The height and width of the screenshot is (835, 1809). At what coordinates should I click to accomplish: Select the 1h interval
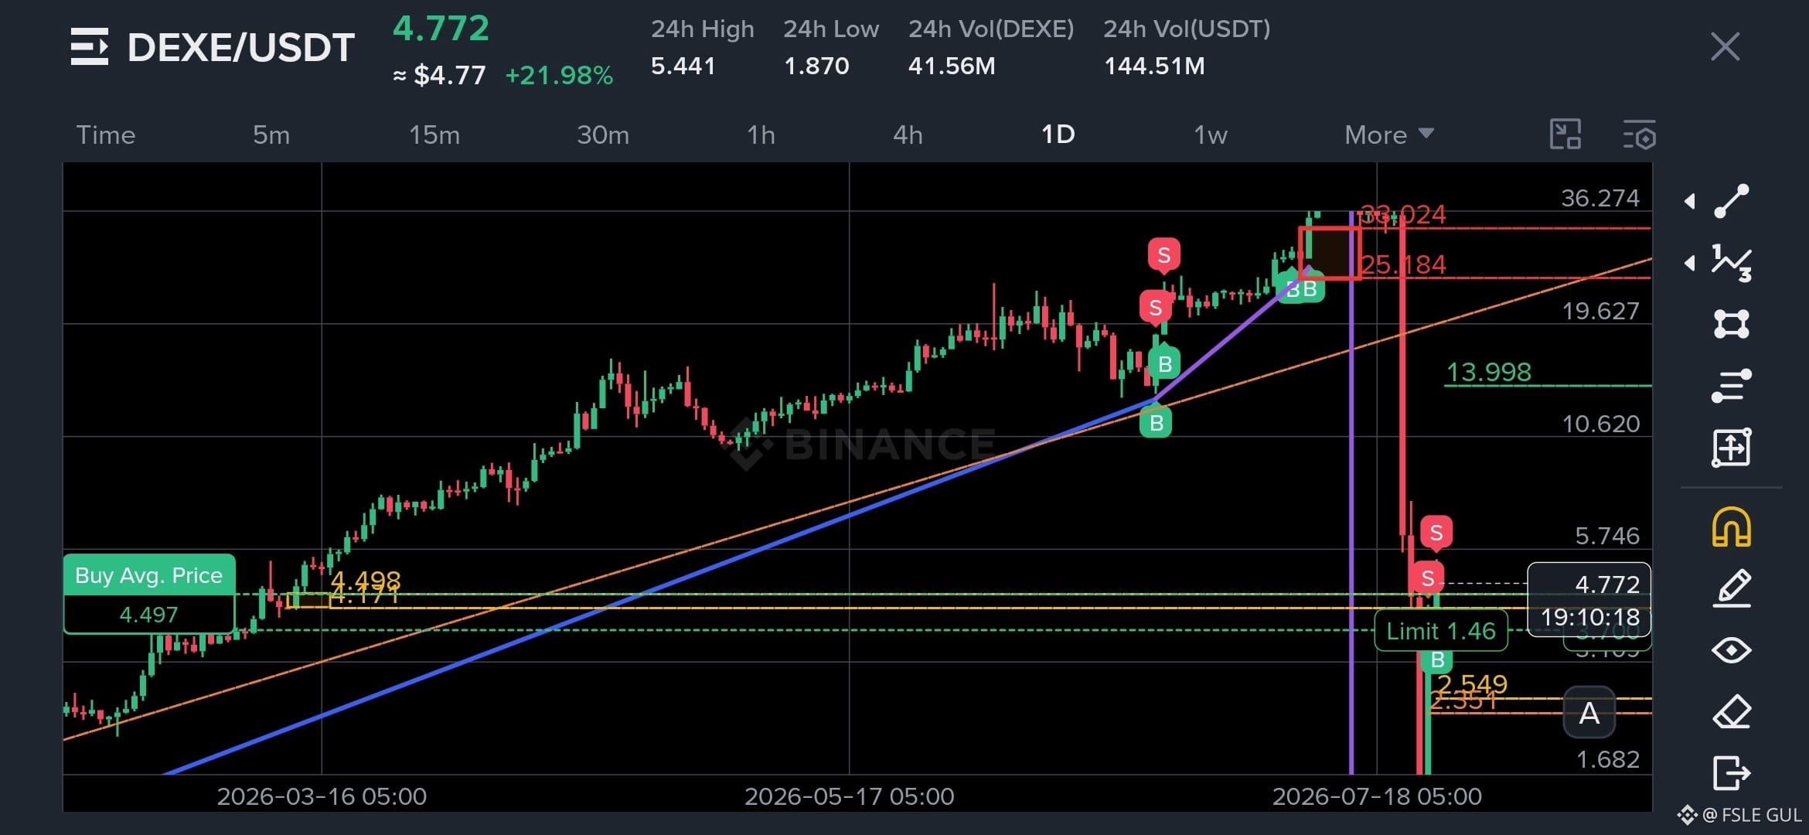pos(761,135)
